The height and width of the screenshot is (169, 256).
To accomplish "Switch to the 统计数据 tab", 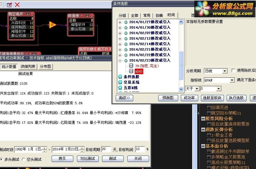I will (x=9, y=67).
